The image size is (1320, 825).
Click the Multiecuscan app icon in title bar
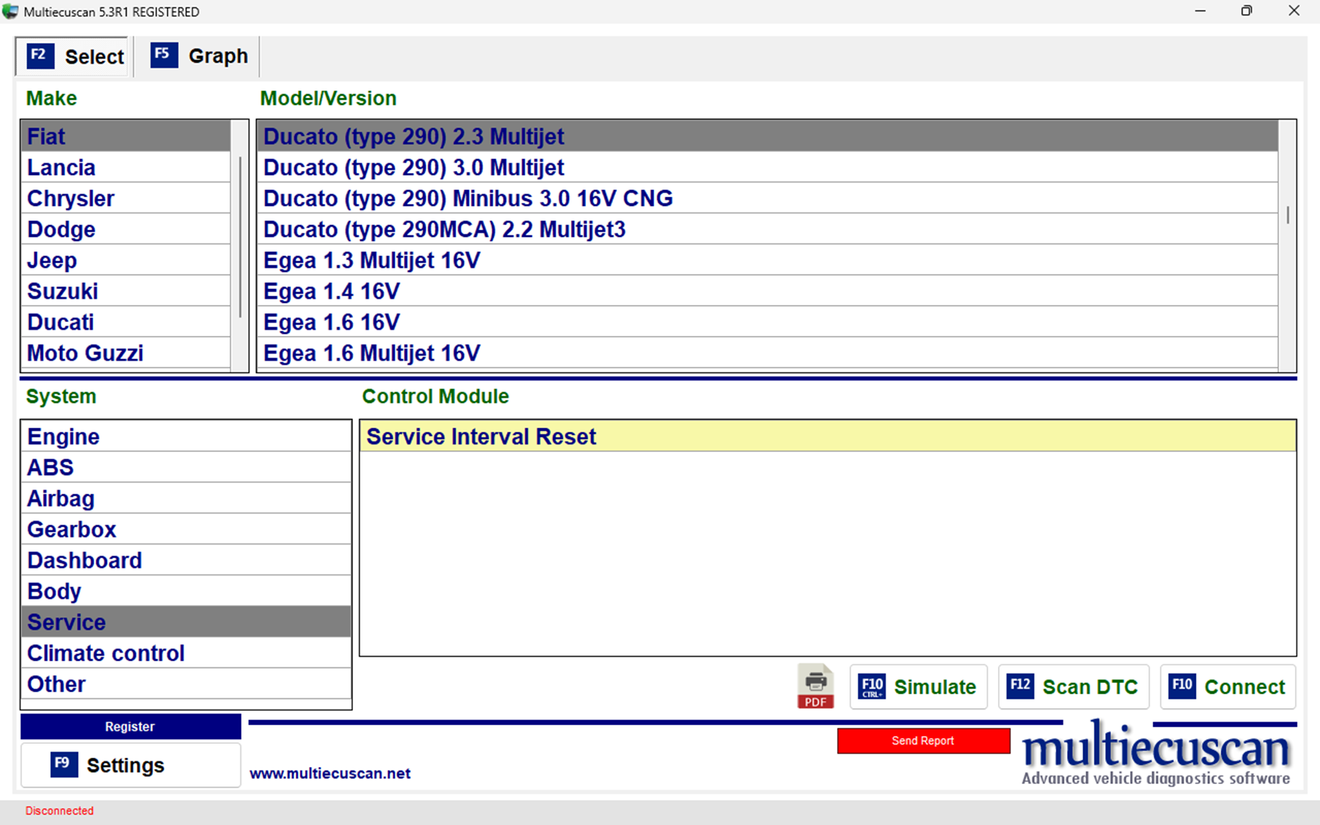[x=10, y=11]
